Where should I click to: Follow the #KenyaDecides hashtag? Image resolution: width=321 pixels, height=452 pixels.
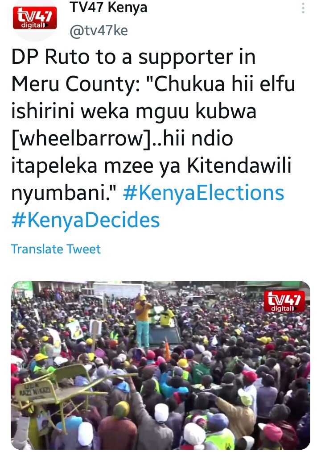(x=85, y=220)
